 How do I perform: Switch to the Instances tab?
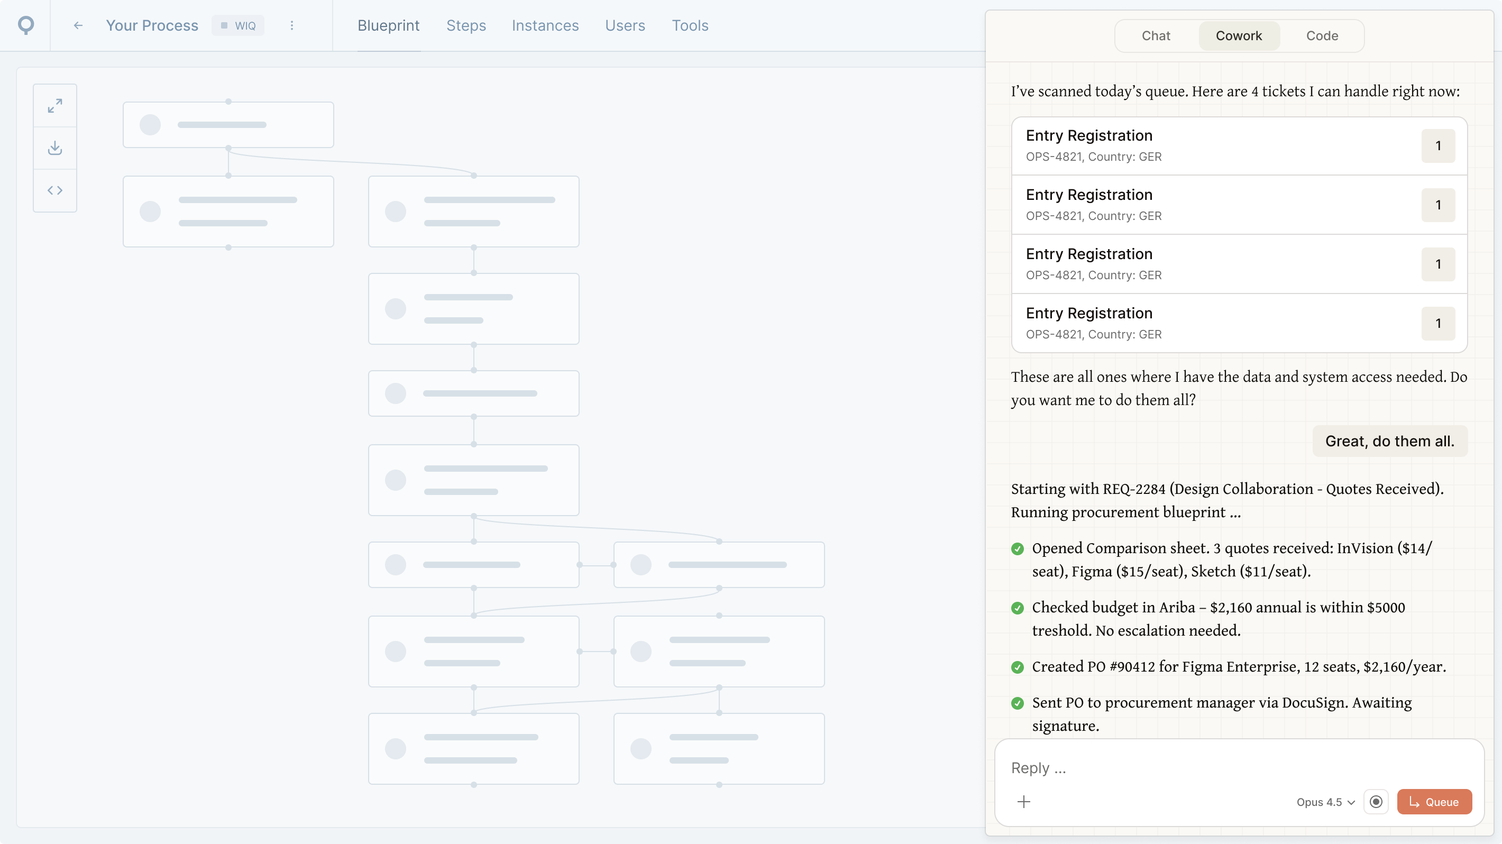(x=545, y=25)
